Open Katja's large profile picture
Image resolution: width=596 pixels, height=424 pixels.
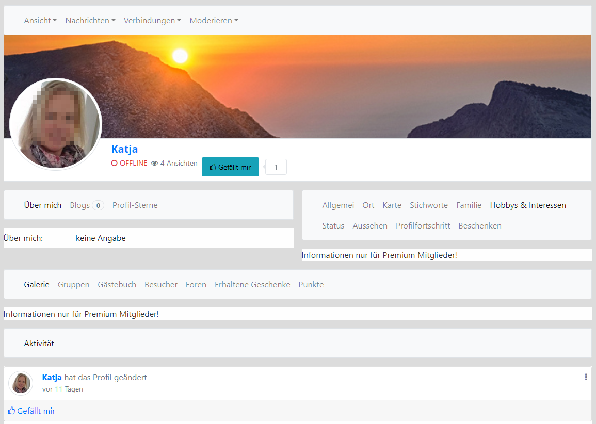pyautogui.click(x=56, y=124)
